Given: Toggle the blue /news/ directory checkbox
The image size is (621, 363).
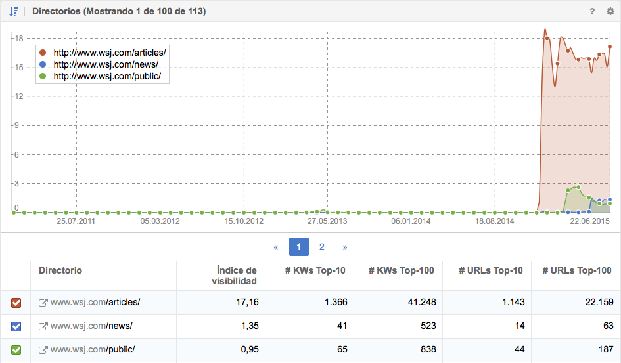Looking at the screenshot, I should click(x=16, y=326).
